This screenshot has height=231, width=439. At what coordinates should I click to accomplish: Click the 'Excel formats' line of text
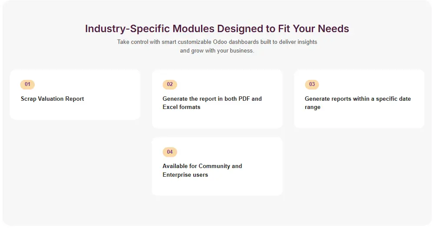[x=182, y=107]
